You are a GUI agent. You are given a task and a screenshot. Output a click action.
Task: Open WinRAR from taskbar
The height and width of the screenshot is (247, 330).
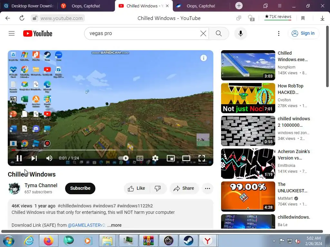tap(148, 241)
